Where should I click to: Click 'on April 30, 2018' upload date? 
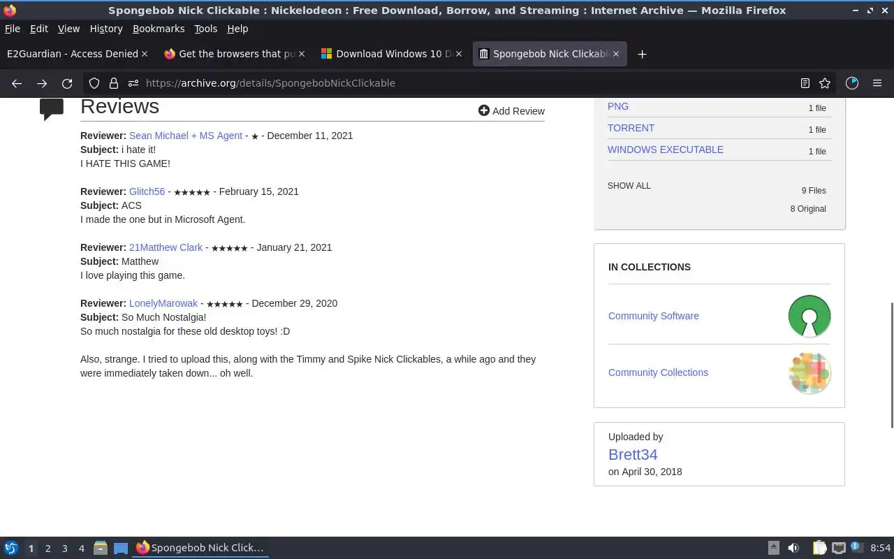645,472
